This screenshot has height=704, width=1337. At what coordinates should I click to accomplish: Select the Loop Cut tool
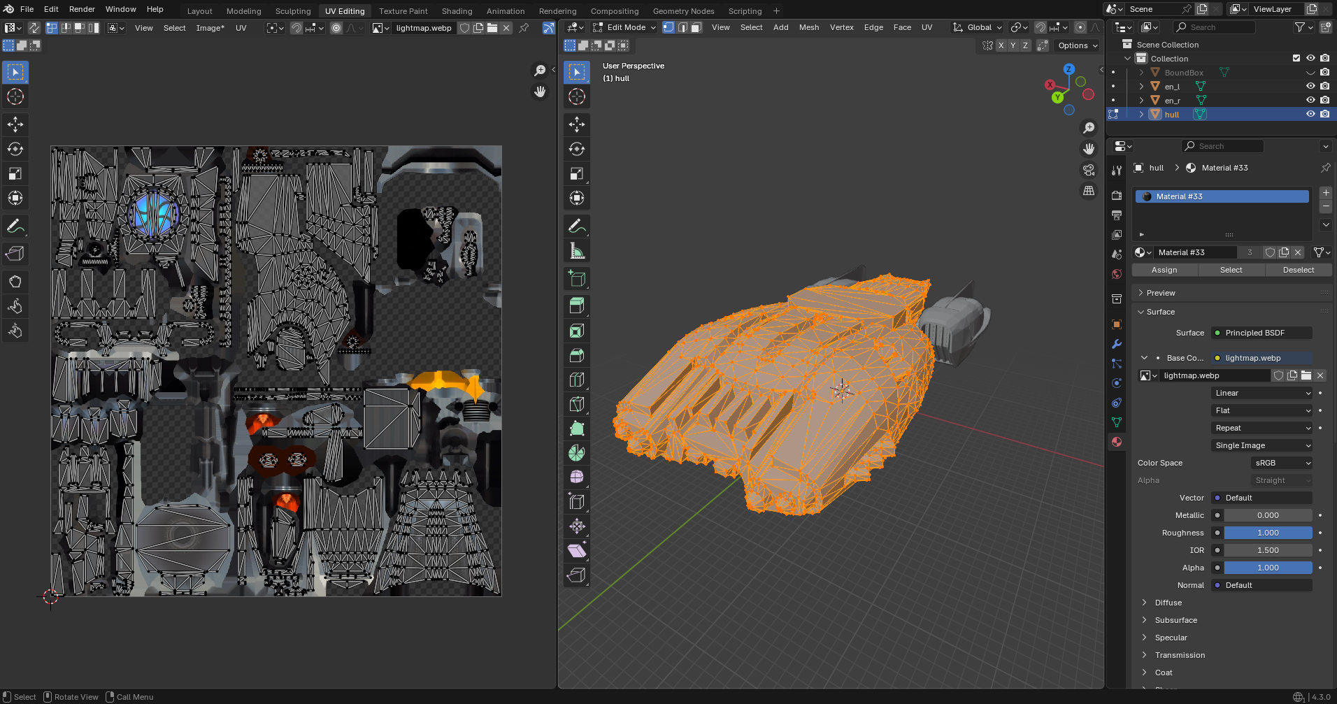(577, 380)
